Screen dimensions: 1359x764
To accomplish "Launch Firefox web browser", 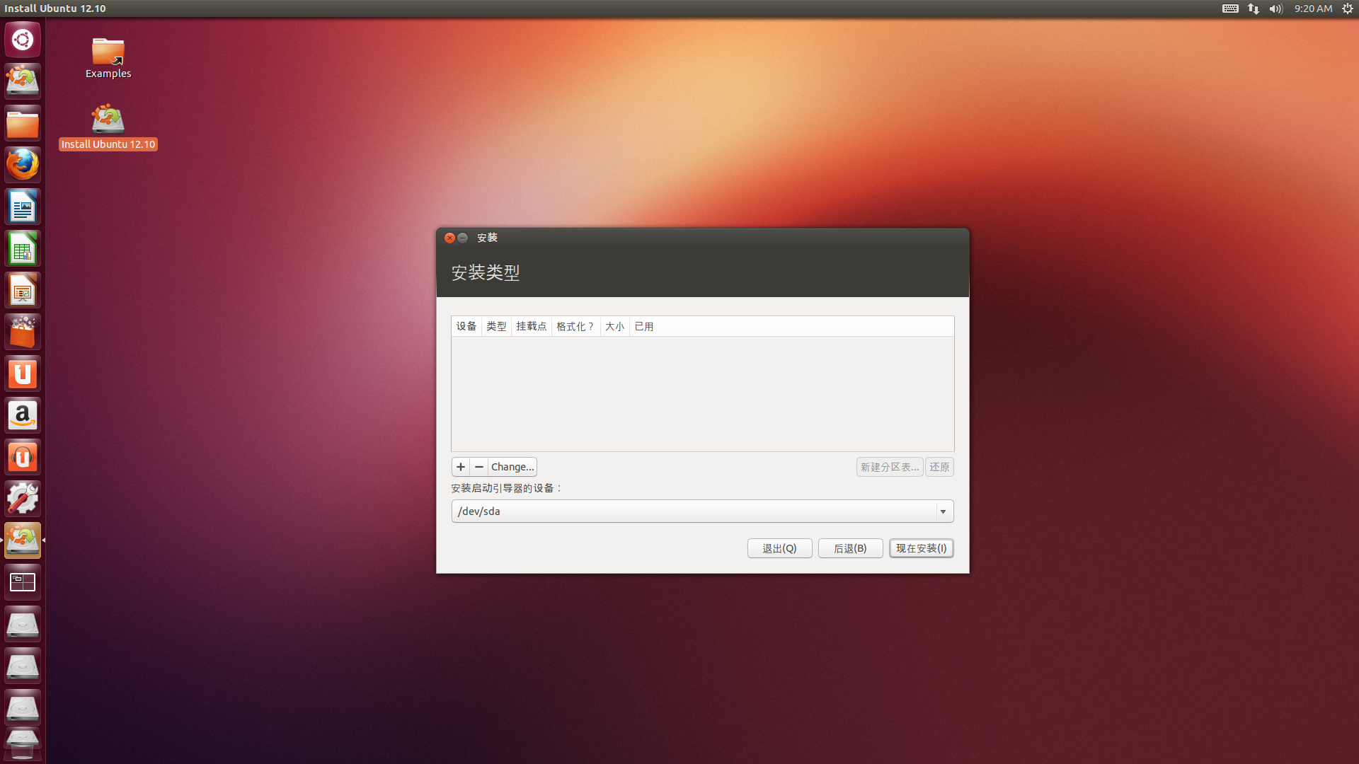I will [x=23, y=165].
